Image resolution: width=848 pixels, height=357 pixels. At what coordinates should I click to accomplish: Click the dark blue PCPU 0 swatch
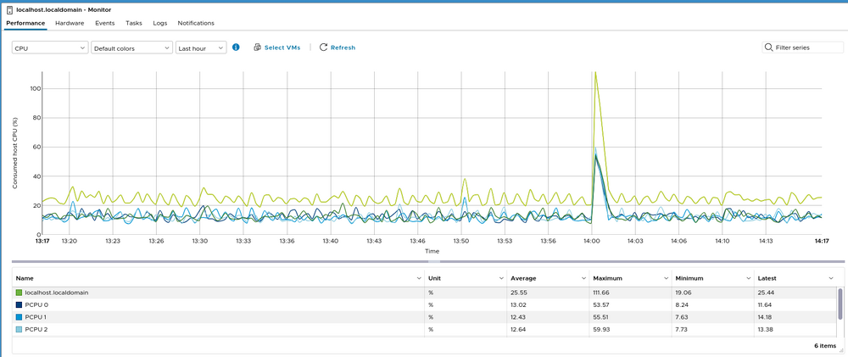pyautogui.click(x=19, y=304)
